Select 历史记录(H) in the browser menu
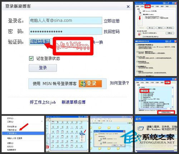The width and height of the screenshot is (179, 154). click(x=12, y=126)
